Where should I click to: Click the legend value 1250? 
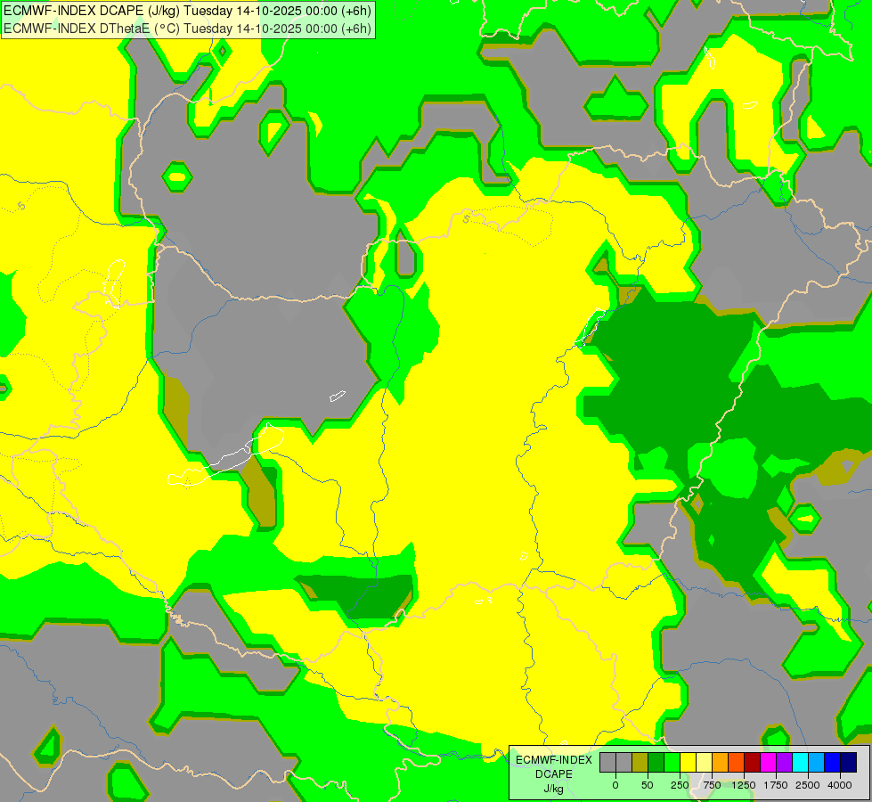pos(744,785)
